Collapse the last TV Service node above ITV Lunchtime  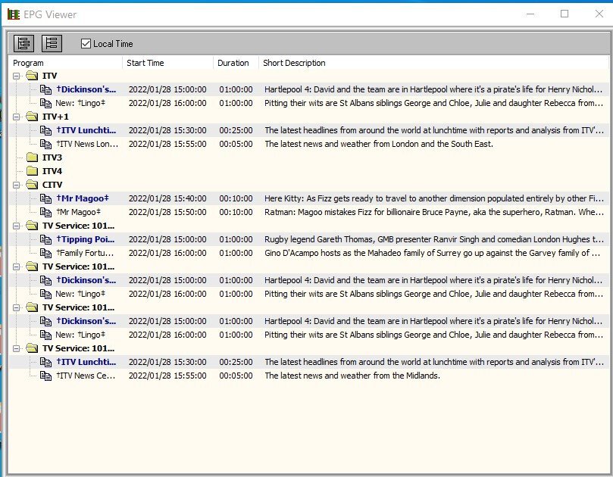(16, 348)
